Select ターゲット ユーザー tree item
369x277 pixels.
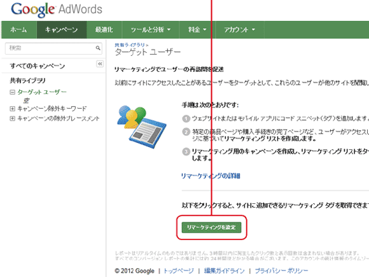point(42,92)
